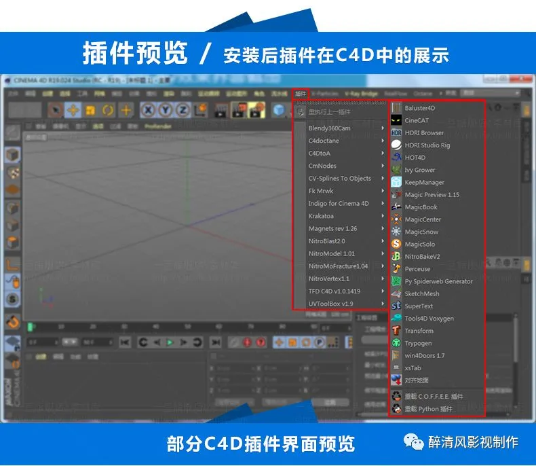Select the MagicSnow plugin

(x=437, y=232)
